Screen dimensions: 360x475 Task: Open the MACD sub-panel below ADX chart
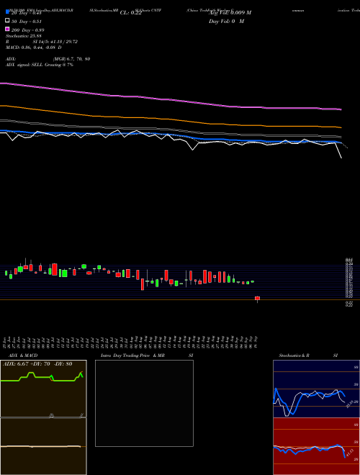click(x=43, y=446)
